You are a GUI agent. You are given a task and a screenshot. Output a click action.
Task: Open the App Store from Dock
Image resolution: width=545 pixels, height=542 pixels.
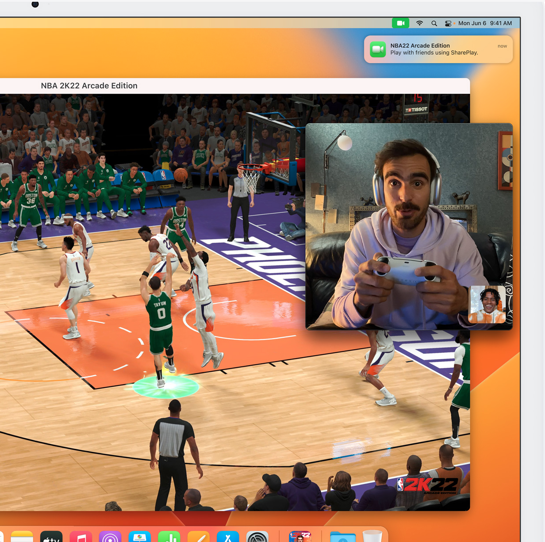pyautogui.click(x=228, y=536)
